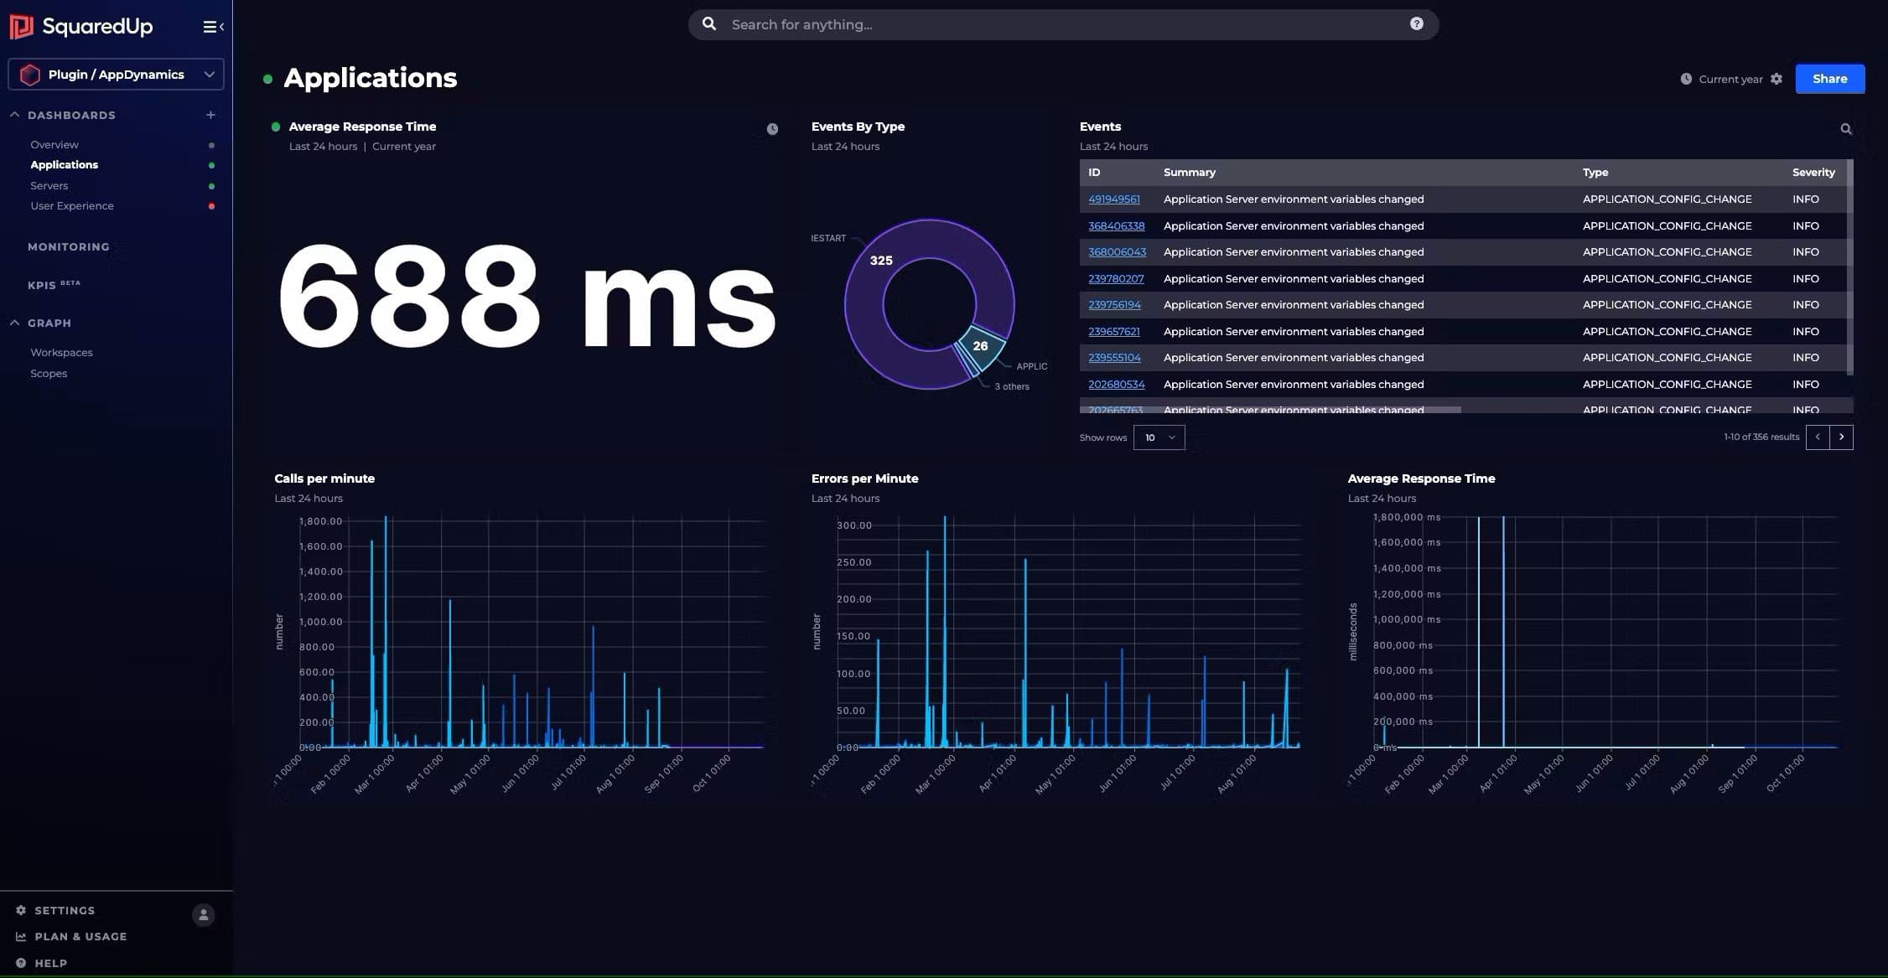Toggle the red status indicator on User Experience
The width and height of the screenshot is (1888, 978).
210,205
